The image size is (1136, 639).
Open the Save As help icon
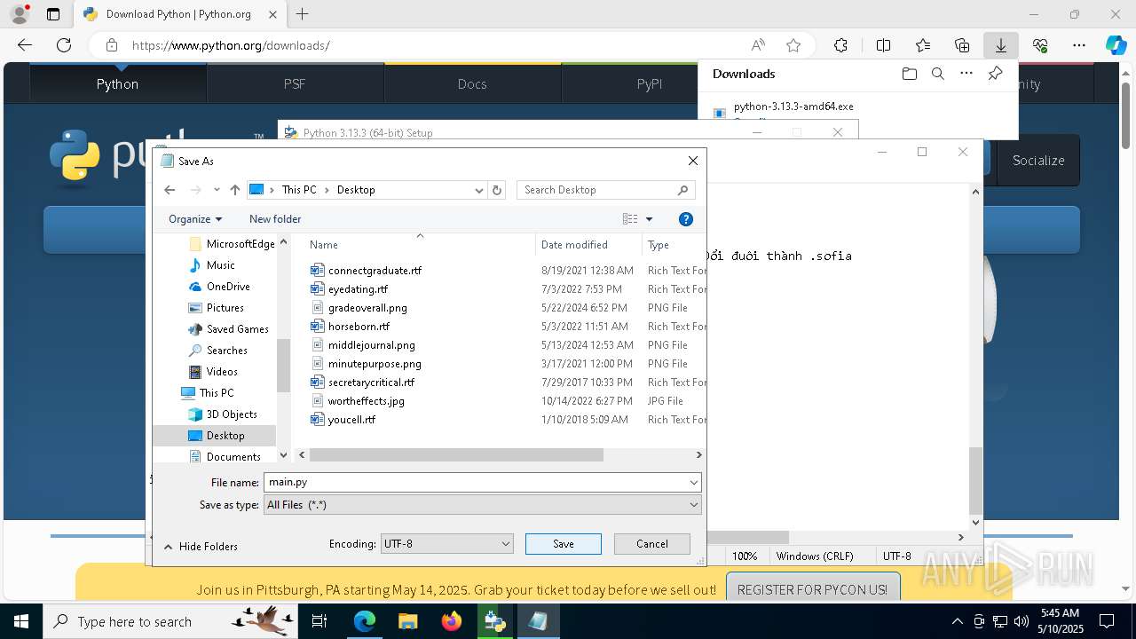(685, 219)
